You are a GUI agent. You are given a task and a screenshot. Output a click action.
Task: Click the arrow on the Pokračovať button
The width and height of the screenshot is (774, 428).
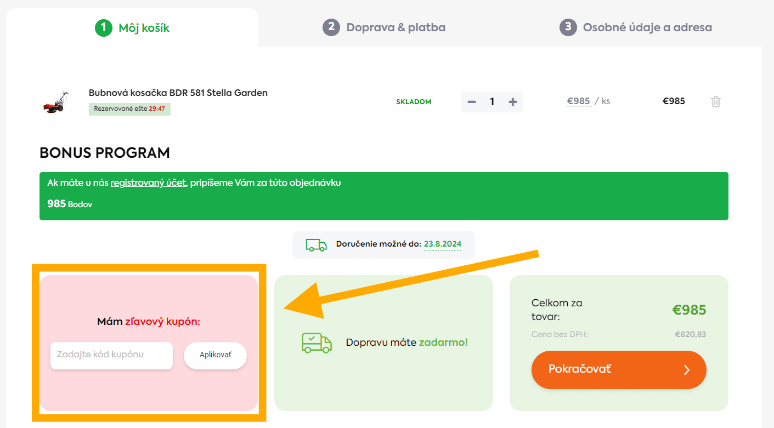click(x=686, y=370)
